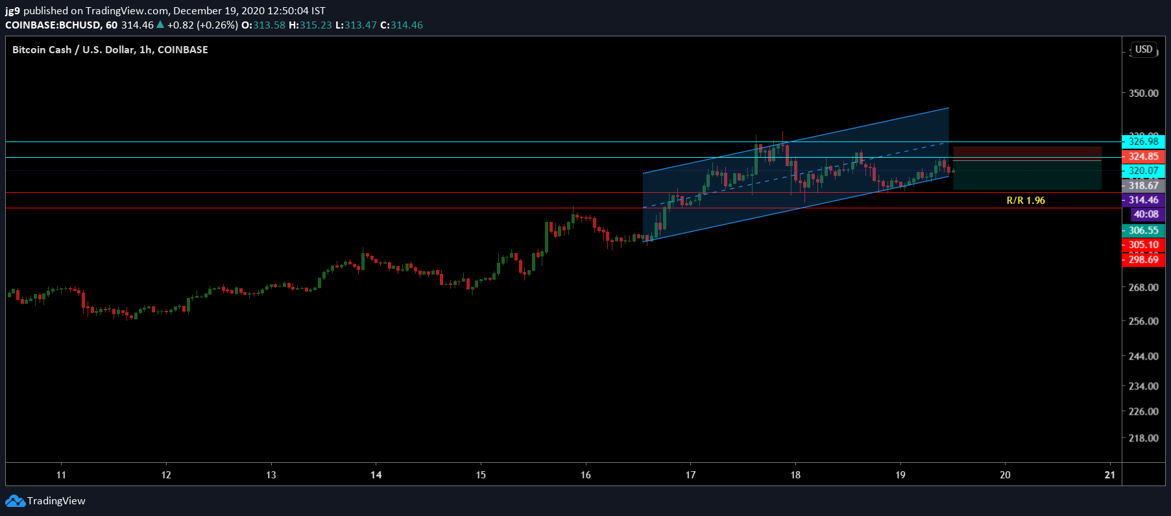Click date 14 on the time axis

click(x=376, y=475)
